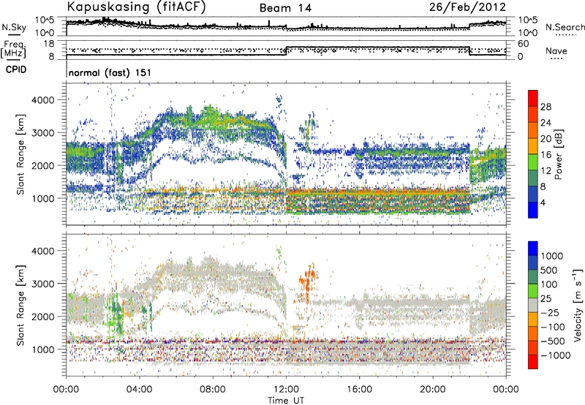Click the 1000 tick on velocity panel's range axis
This screenshot has height=405, width=585.
pyautogui.click(x=45, y=349)
